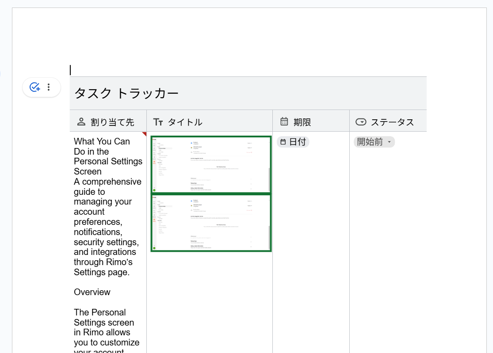Screen dimensions: 493x353
Task: Select the 期限 column header text
Action: pos(302,122)
